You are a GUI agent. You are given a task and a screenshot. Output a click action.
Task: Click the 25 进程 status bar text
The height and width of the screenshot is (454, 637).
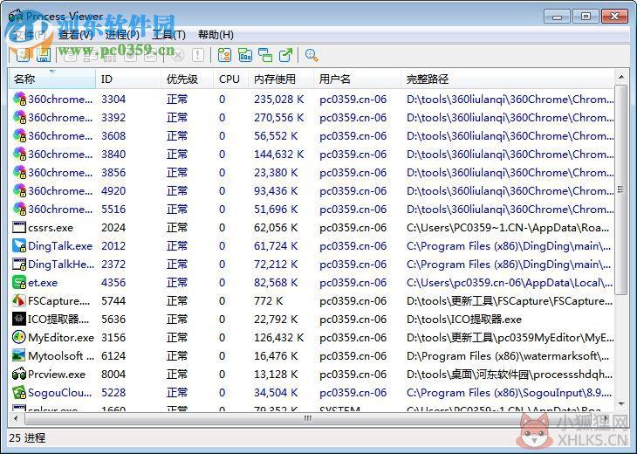pyautogui.click(x=27, y=437)
